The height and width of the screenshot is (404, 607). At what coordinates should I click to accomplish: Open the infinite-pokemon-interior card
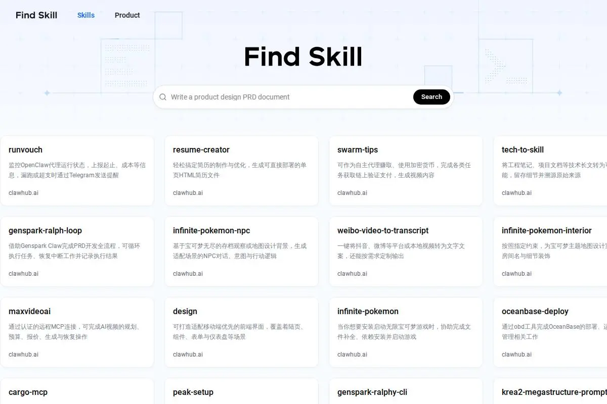(x=550, y=251)
